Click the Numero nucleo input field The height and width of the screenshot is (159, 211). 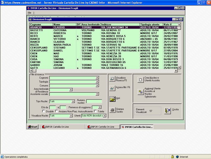[94, 101]
